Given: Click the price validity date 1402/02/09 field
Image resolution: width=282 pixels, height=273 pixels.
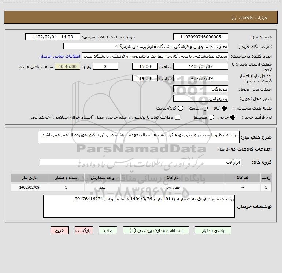Looking at the screenshot, I should [201, 78].
